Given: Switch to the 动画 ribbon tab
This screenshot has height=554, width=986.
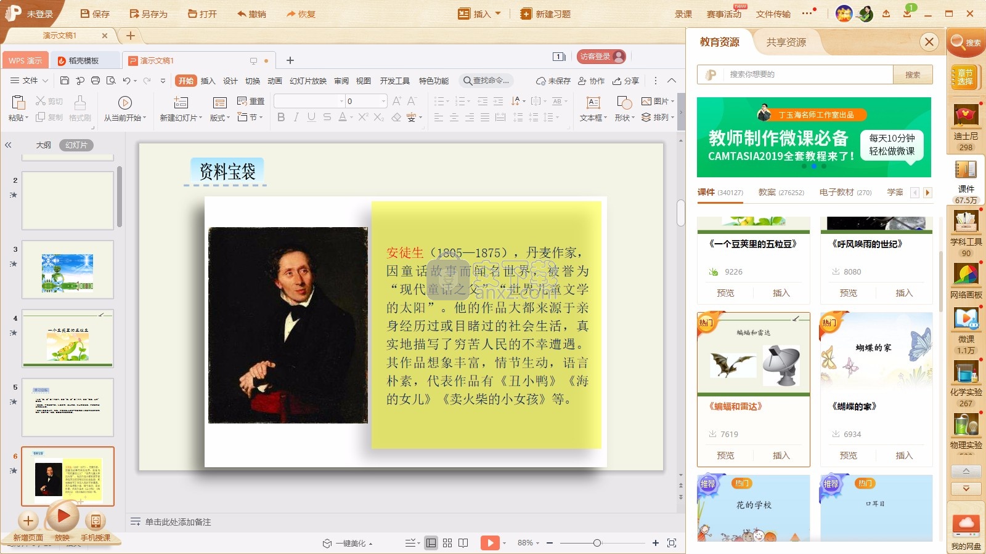Looking at the screenshot, I should coord(275,81).
